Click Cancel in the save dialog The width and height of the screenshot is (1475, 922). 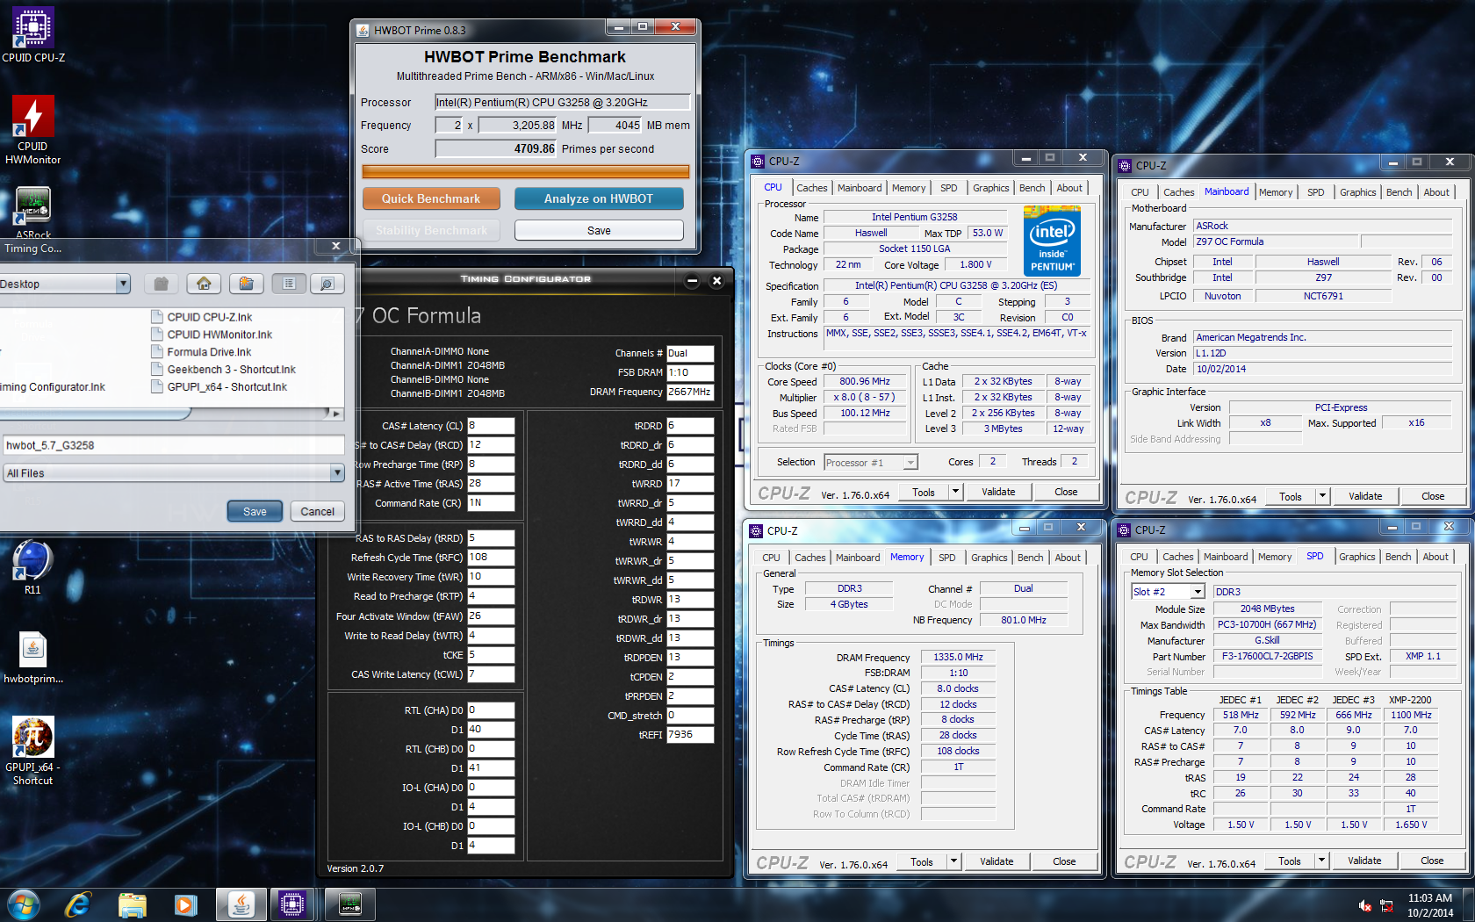pos(317,511)
